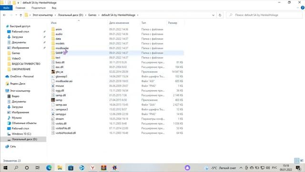This screenshot has height=172, width=305.
Task: Switch to the Вид ribbon tab
Action: click(54, 8)
